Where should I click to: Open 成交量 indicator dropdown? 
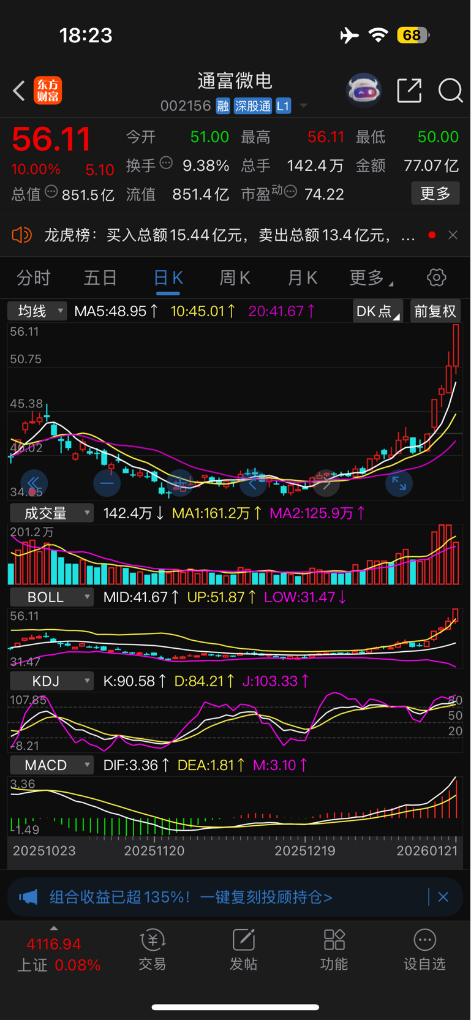tap(51, 513)
